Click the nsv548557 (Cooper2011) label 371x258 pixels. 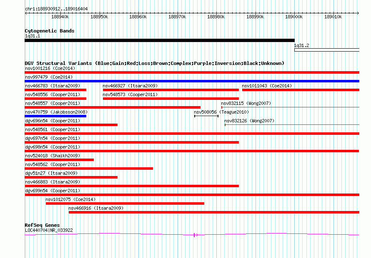[53, 103]
